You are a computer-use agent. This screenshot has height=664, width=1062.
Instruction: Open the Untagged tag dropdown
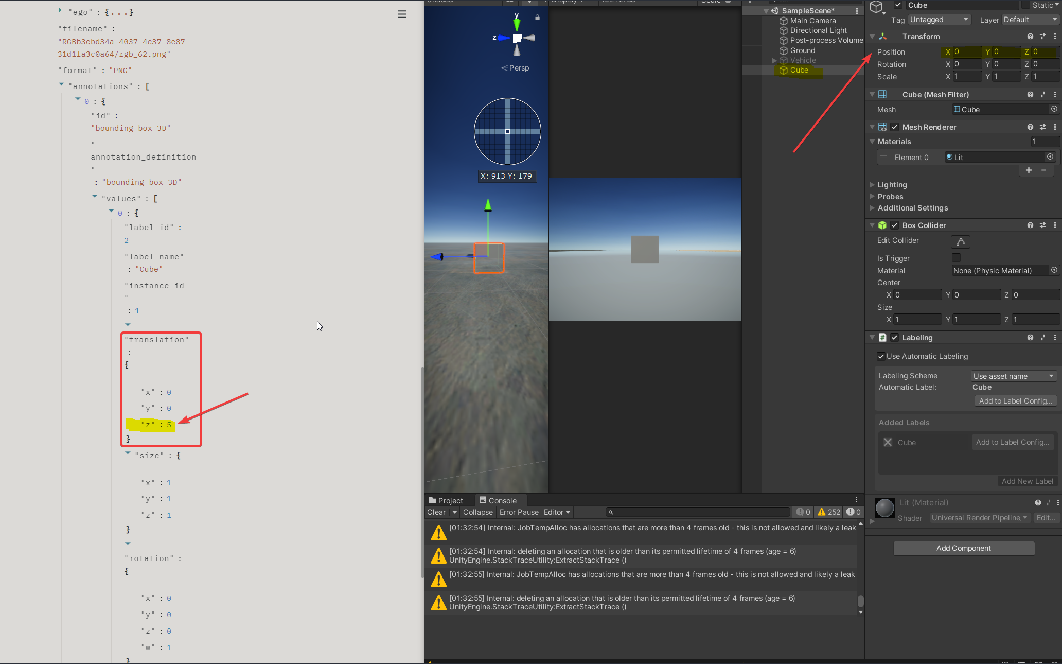point(939,19)
